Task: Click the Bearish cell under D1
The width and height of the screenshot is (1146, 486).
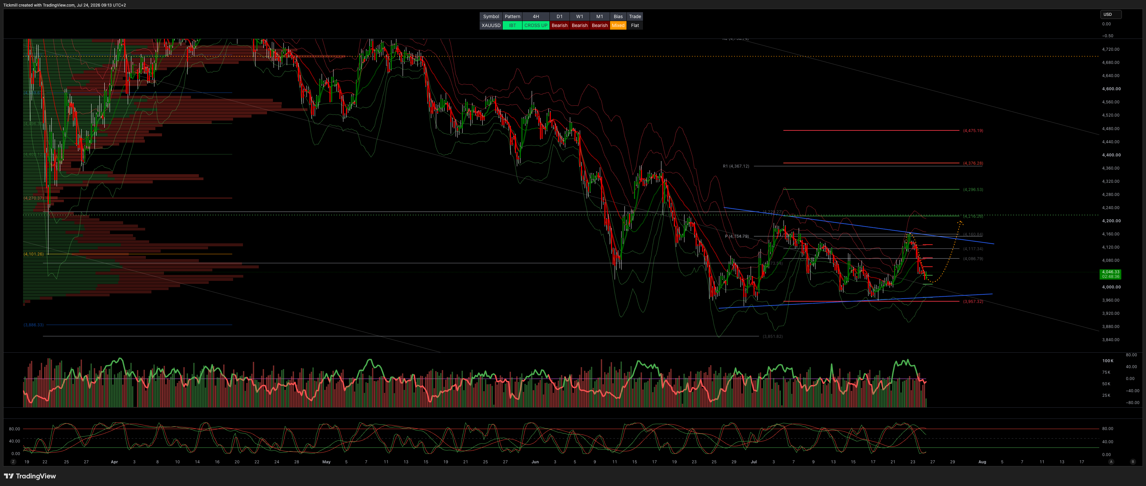Action: coord(559,25)
